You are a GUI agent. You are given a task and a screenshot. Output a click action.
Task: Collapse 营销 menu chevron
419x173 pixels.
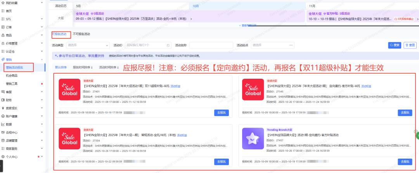[42, 59]
